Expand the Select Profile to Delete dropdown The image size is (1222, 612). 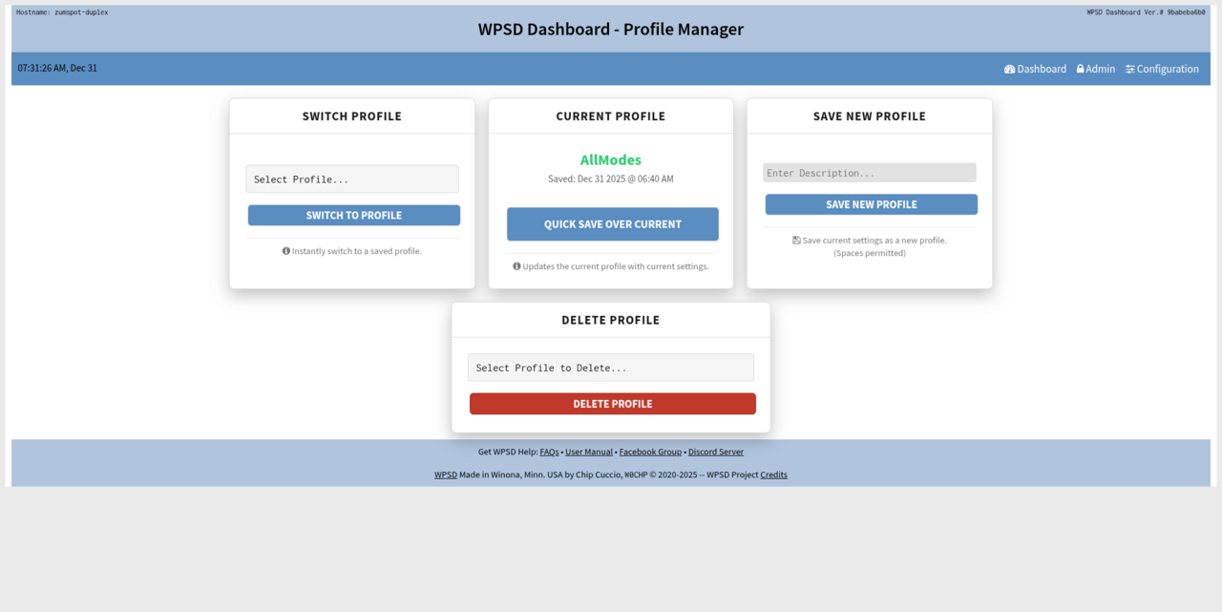[x=610, y=368]
